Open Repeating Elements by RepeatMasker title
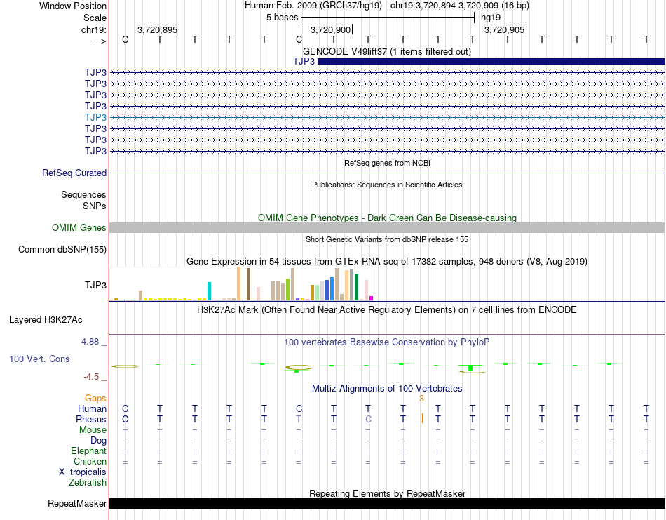The height and width of the screenshot is (520, 666). tap(387, 493)
